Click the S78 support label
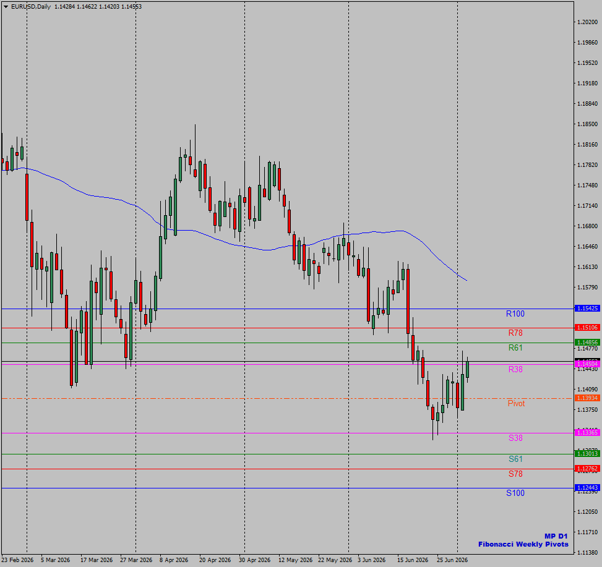Screen dimensions: 602x567 point(515,474)
